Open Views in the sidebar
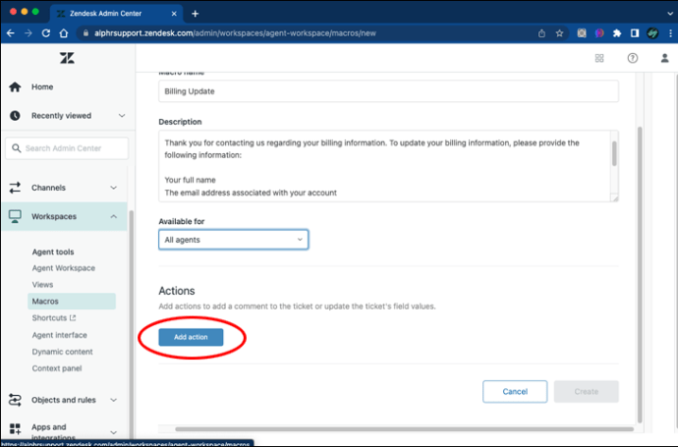 coord(42,285)
